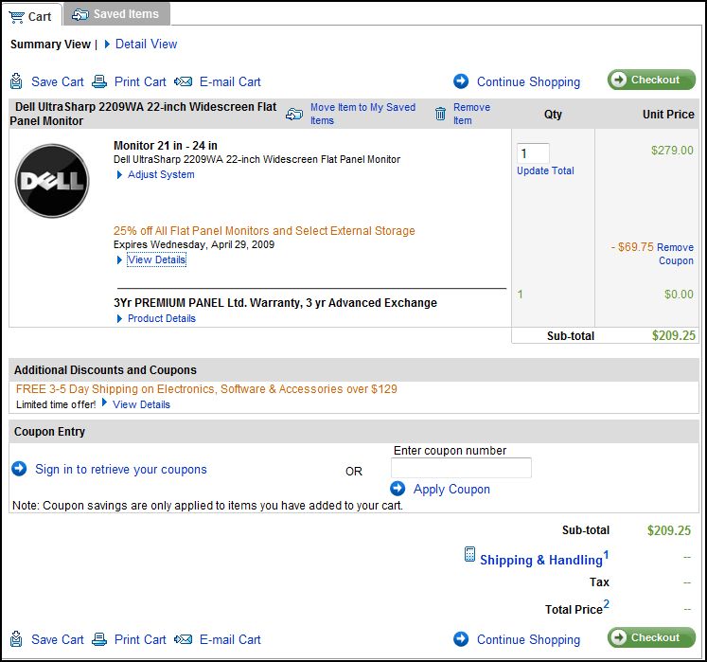Click the quantity input field
The width and height of the screenshot is (707, 662).
533,153
